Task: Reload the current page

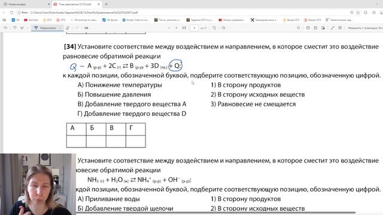Action: [x=11, y=13]
